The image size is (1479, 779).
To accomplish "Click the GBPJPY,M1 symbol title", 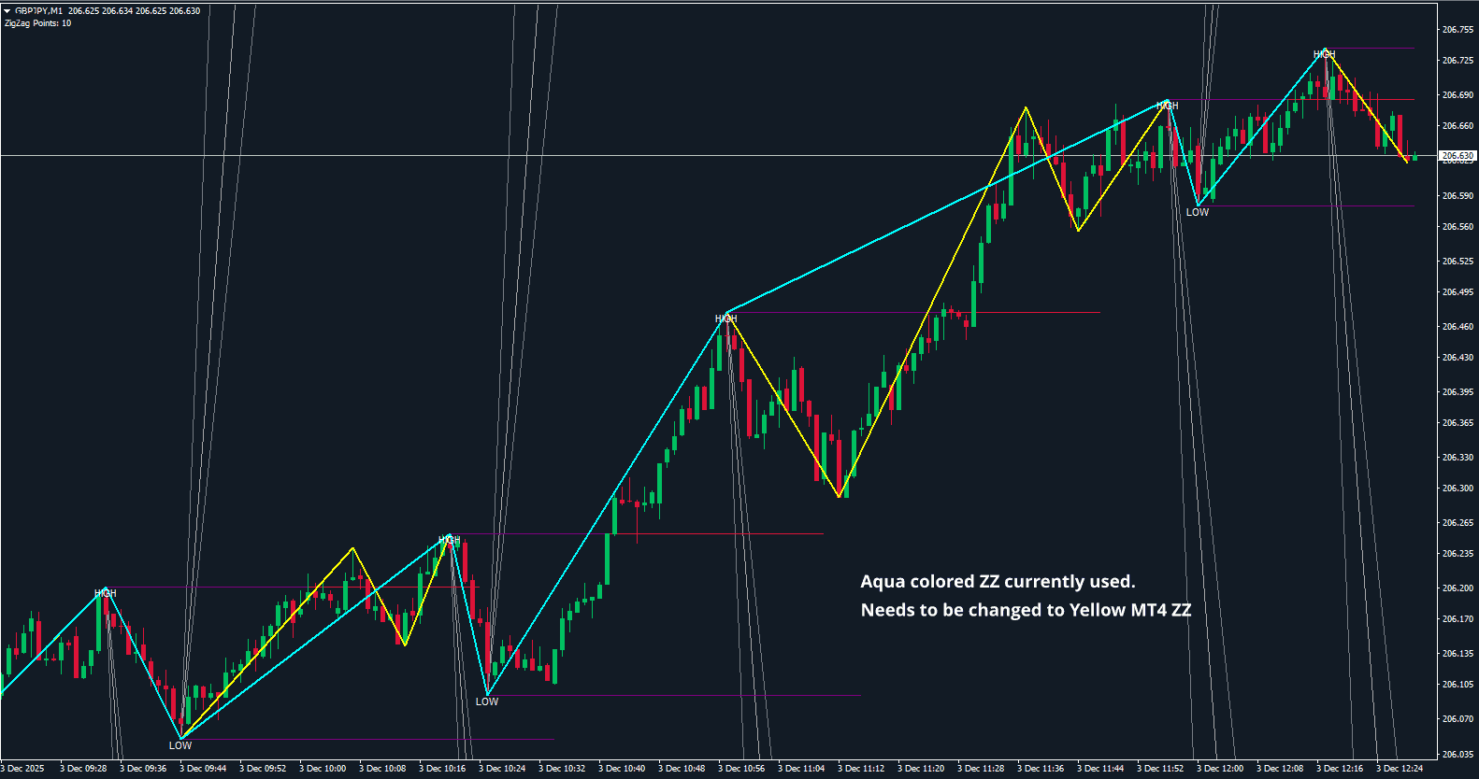I will [39, 11].
